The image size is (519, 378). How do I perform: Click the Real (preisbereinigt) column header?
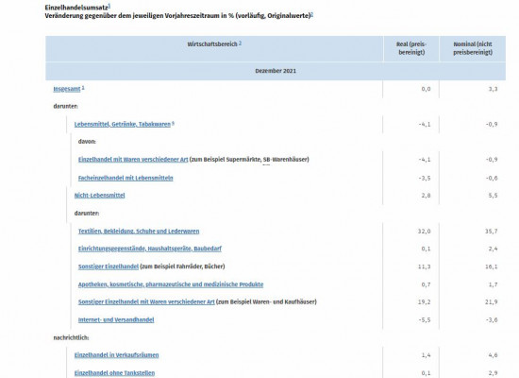pos(411,48)
